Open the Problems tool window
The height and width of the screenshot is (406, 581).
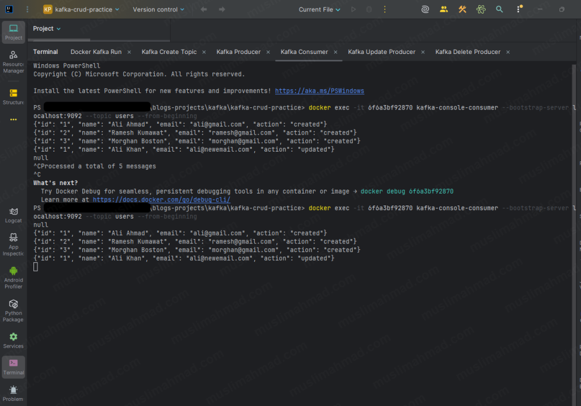click(x=14, y=394)
